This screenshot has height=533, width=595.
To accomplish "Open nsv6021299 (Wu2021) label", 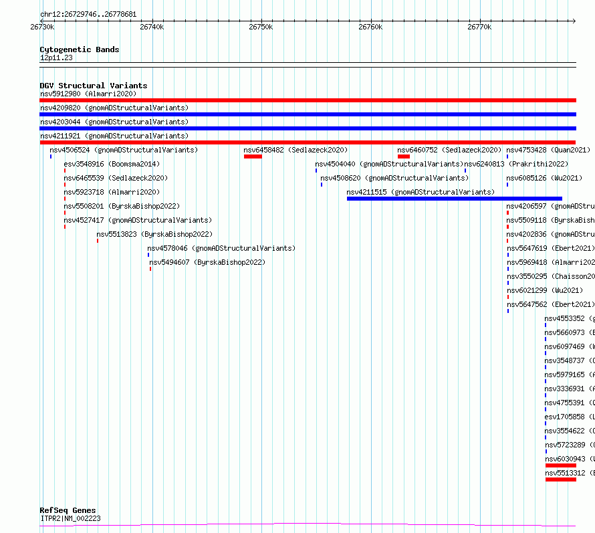I will pos(545,290).
